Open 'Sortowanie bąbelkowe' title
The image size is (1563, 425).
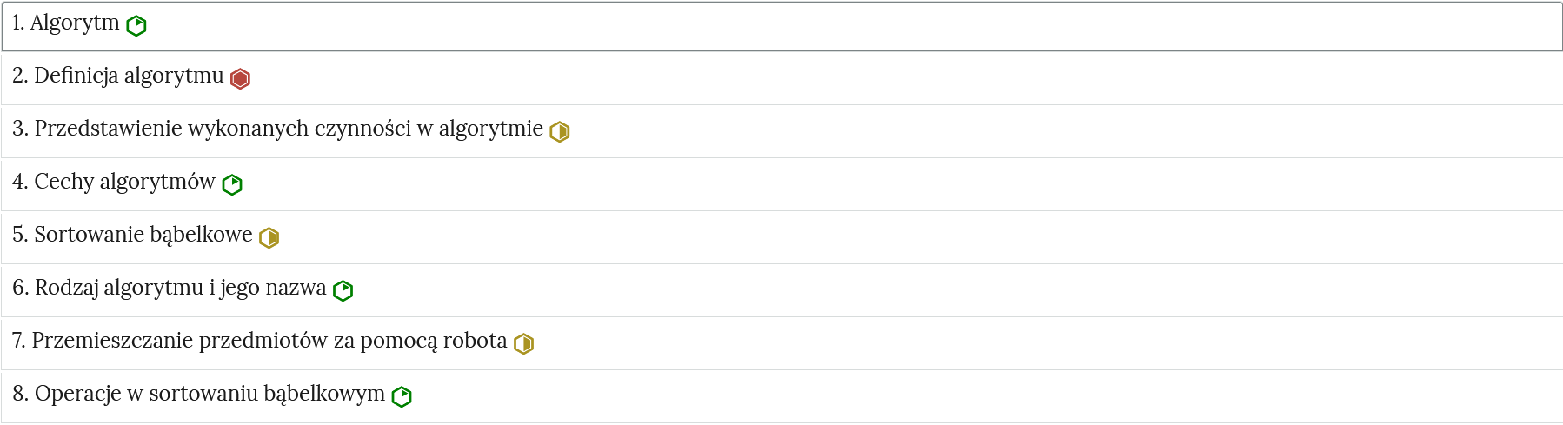pyautogui.click(x=143, y=236)
